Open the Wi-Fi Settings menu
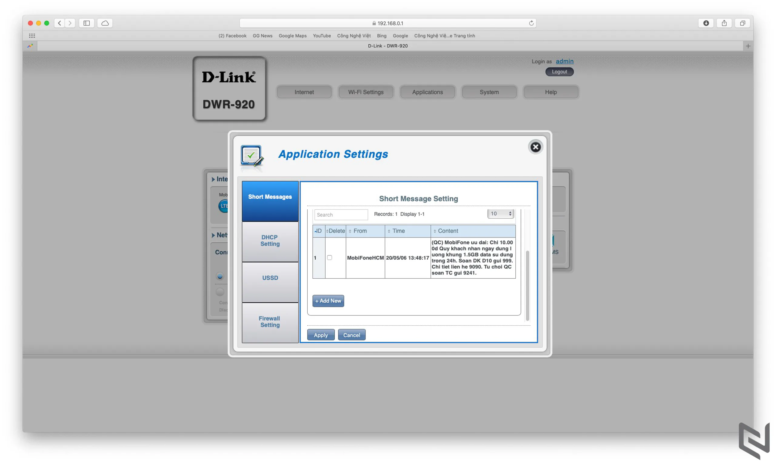Viewport: 776px width, 462px height. (x=366, y=92)
